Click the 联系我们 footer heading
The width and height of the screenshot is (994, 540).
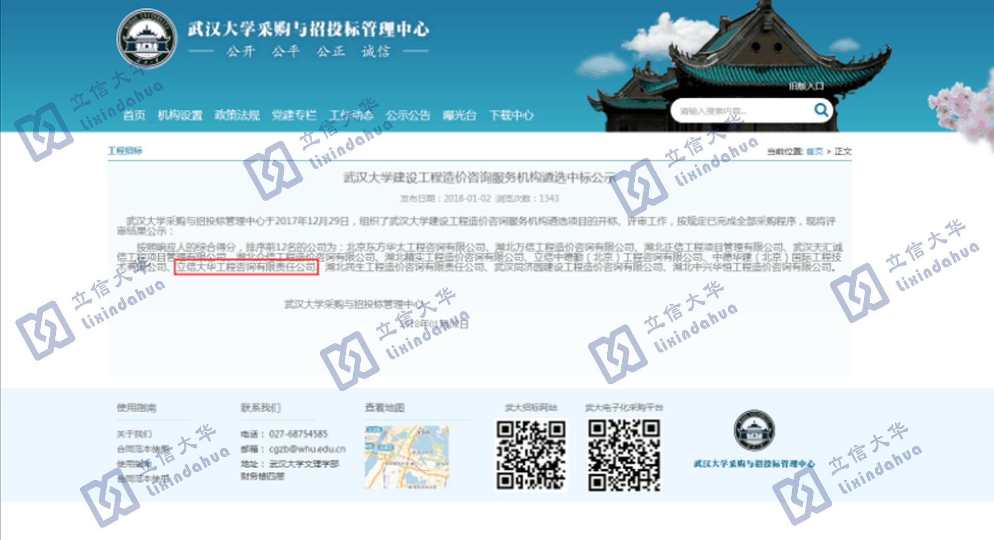tap(260, 408)
